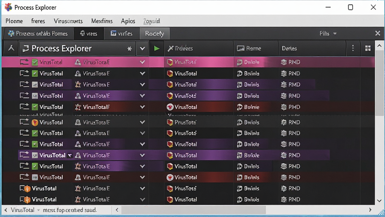Click the stacked-layers RMD icon in the pink row
385x217 pixels.
point(283,62)
